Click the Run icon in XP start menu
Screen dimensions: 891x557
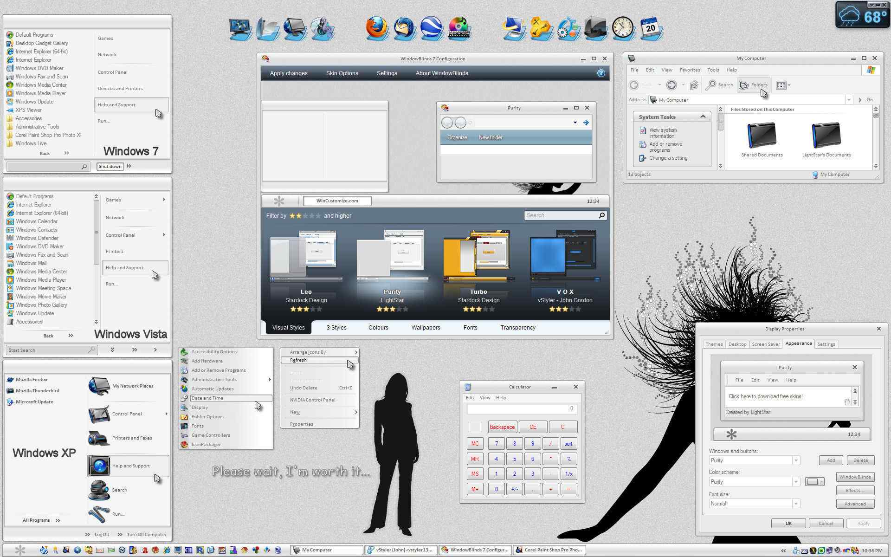pyautogui.click(x=99, y=514)
